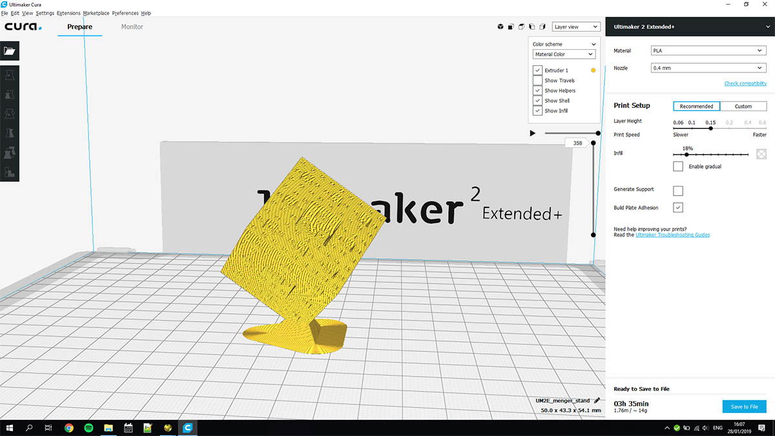Collapse the Color scheme panel chevron
Viewport: 775px width, 436px height.
594,45
